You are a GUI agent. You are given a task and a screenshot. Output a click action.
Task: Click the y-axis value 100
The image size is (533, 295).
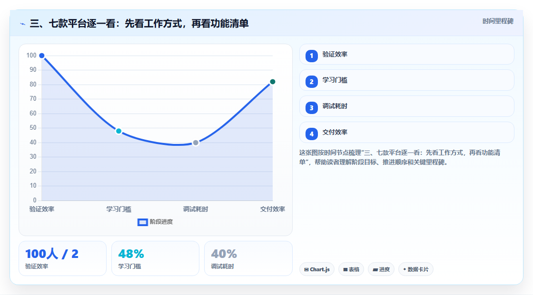(31, 55)
